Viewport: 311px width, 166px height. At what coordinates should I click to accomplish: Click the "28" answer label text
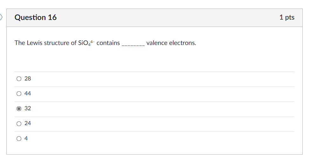click(28, 79)
